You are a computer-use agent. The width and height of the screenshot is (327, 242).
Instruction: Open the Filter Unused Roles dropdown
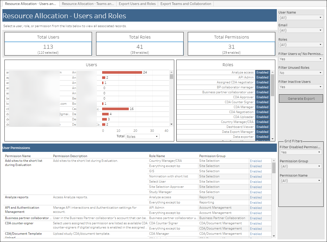click(x=301, y=72)
